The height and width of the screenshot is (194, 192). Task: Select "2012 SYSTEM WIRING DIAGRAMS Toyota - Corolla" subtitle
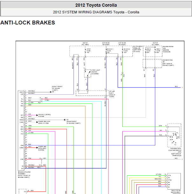click(96, 12)
